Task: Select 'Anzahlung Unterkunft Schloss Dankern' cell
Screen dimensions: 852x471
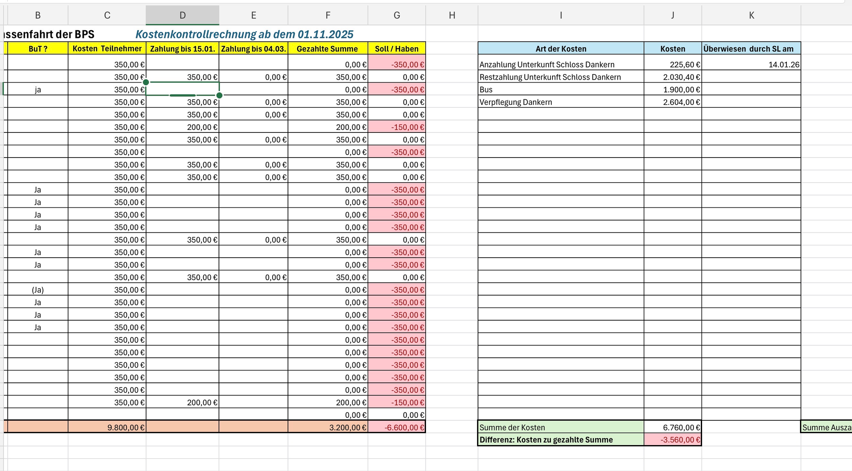Action: pyautogui.click(x=561, y=65)
